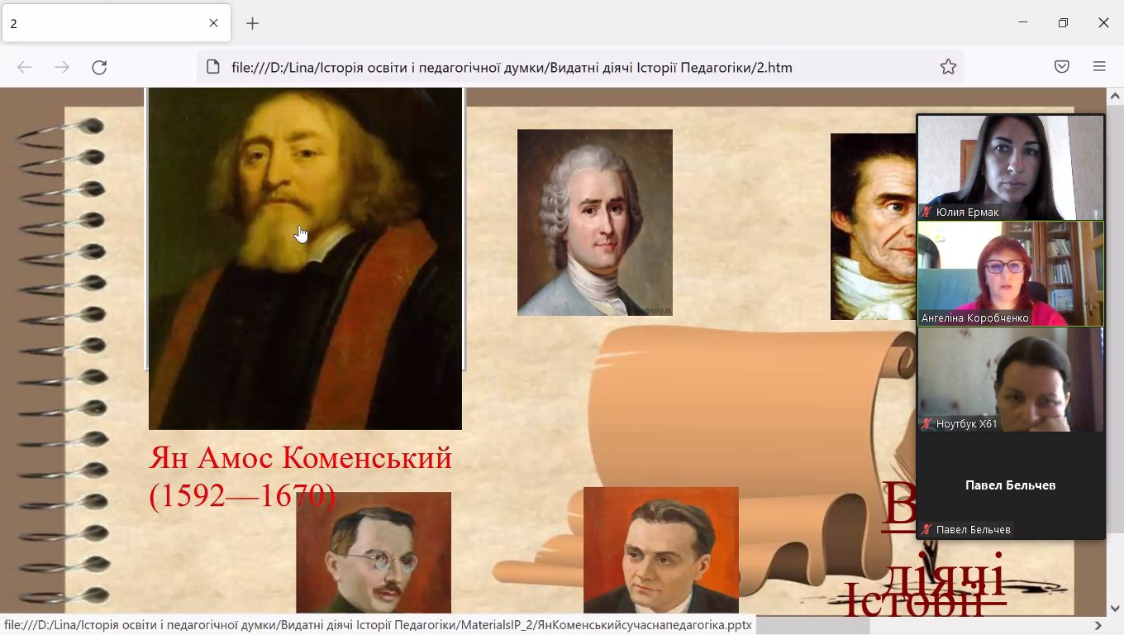1124x635 pixels.
Task: Reload the current page
Action: [x=99, y=68]
